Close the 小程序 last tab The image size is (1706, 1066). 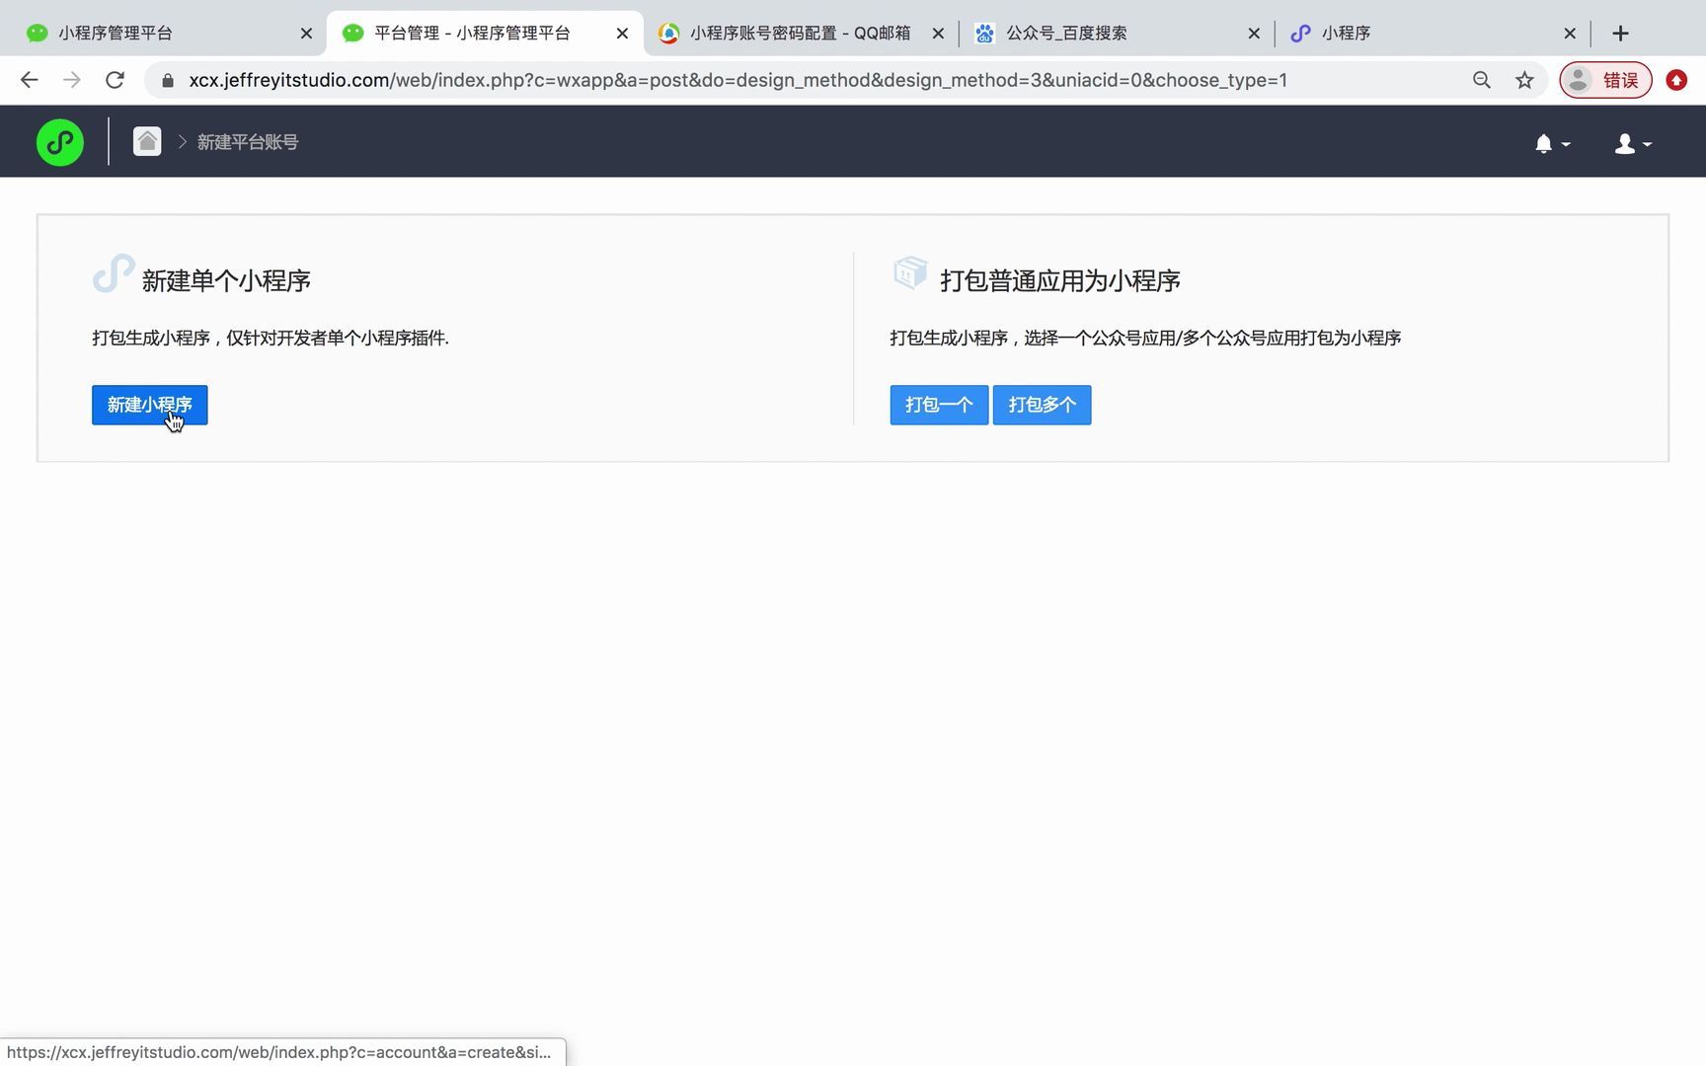click(1570, 34)
